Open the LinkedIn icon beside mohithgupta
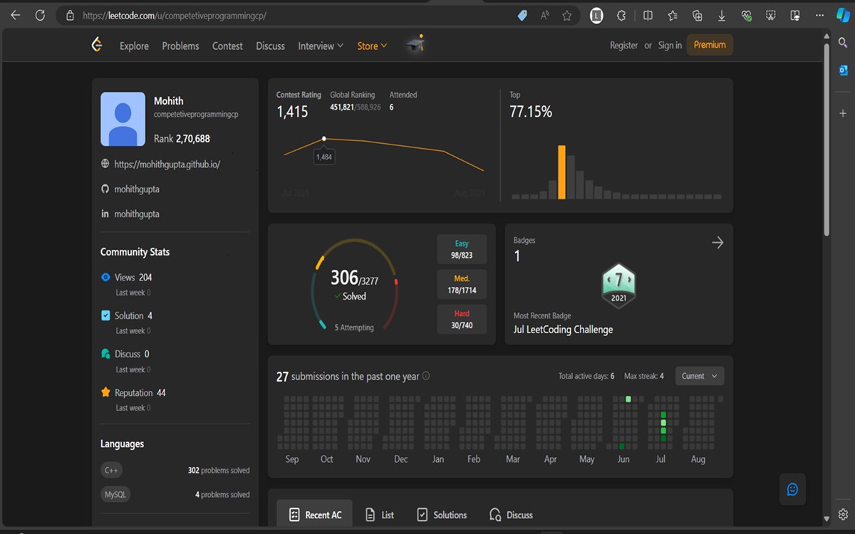This screenshot has height=534, width=855. pos(105,214)
